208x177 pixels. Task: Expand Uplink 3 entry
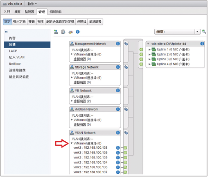click(x=149, y=59)
